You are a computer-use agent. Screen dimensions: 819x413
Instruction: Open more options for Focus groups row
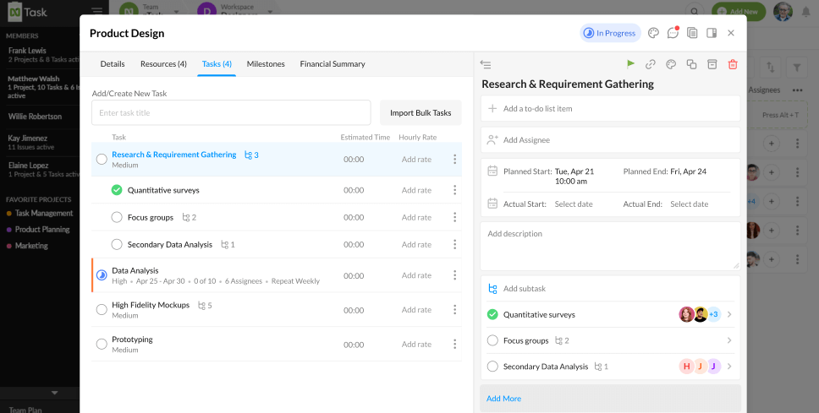455,217
